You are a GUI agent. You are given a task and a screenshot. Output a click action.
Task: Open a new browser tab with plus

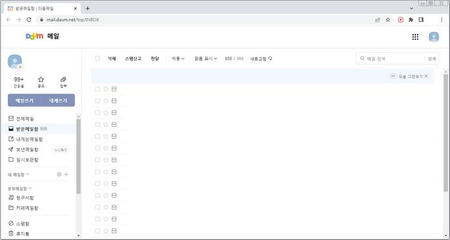(87, 8)
